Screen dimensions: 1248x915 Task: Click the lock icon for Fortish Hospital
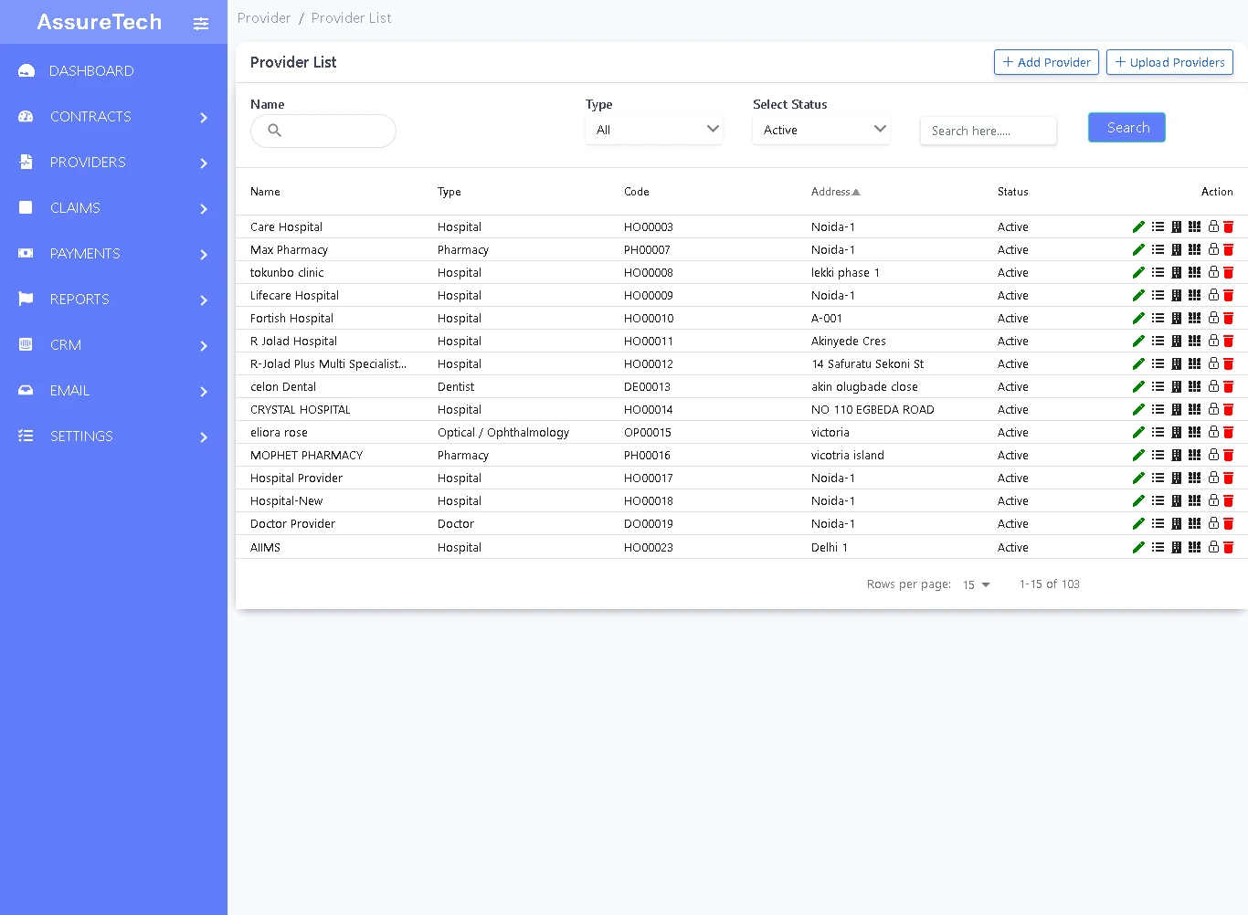[1213, 318]
